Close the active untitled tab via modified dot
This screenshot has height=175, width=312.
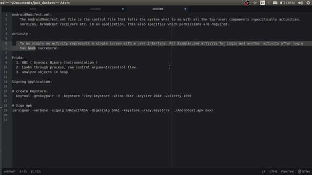185,9
